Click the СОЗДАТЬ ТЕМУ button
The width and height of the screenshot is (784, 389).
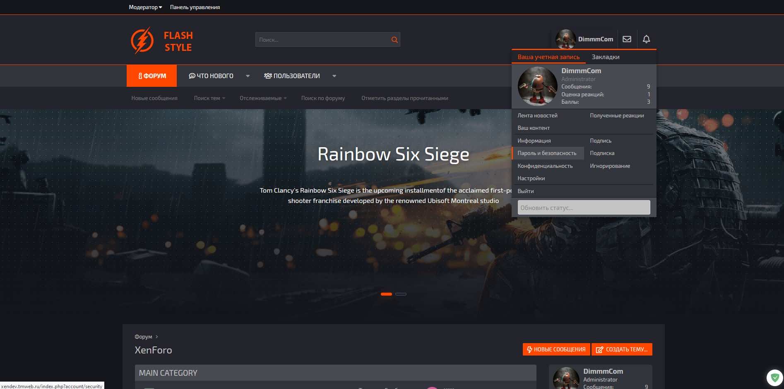622,349
